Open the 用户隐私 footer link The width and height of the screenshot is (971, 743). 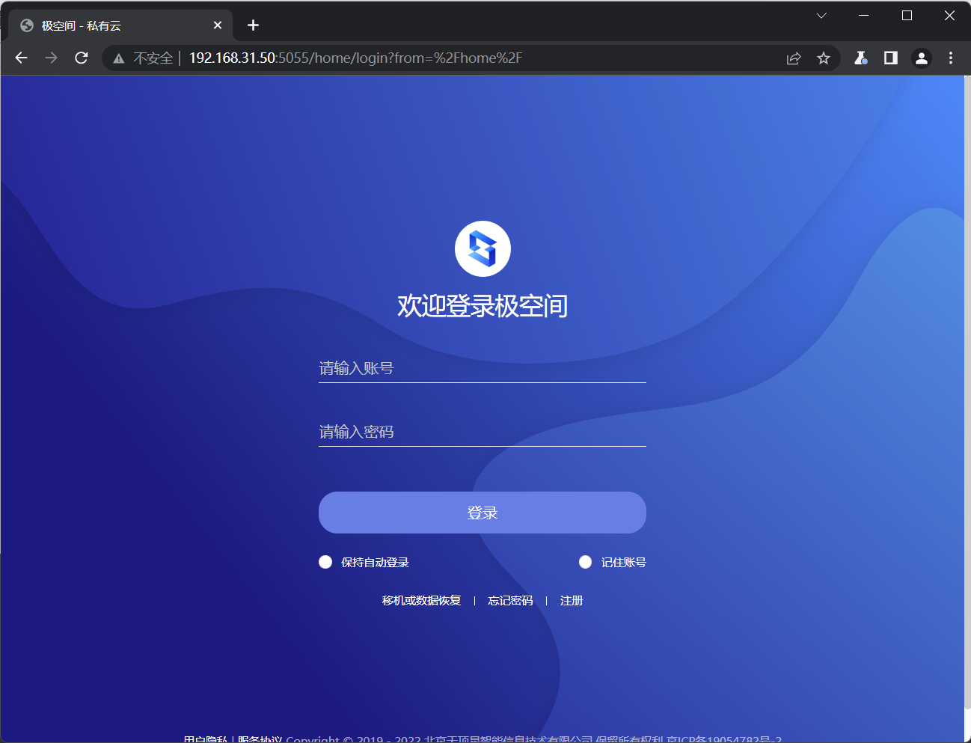point(206,739)
